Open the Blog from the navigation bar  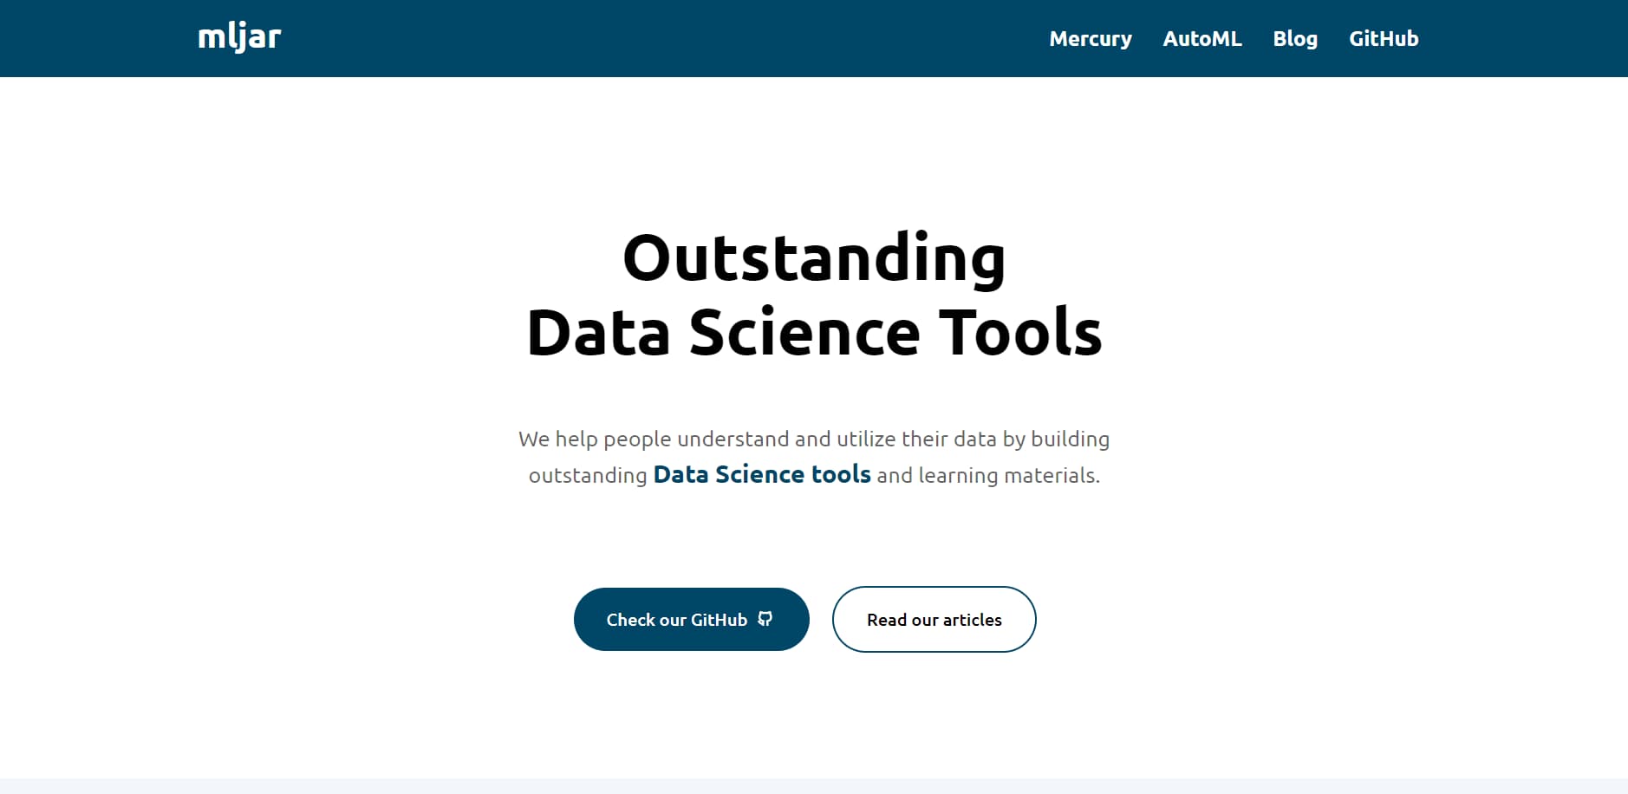pyautogui.click(x=1294, y=39)
